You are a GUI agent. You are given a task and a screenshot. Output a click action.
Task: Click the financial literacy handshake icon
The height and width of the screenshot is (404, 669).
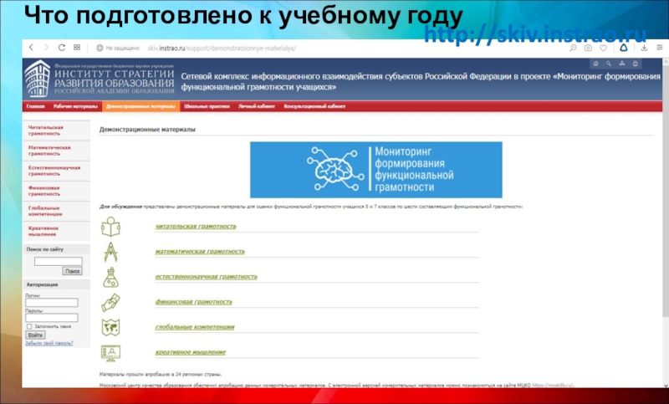tap(110, 302)
